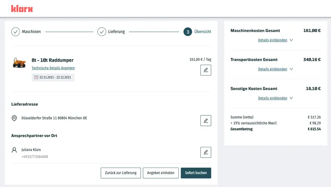331x187 pixels.
Task: Expand Maschinenkosten Gesamt chevron arrow
Action: tap(291, 40)
